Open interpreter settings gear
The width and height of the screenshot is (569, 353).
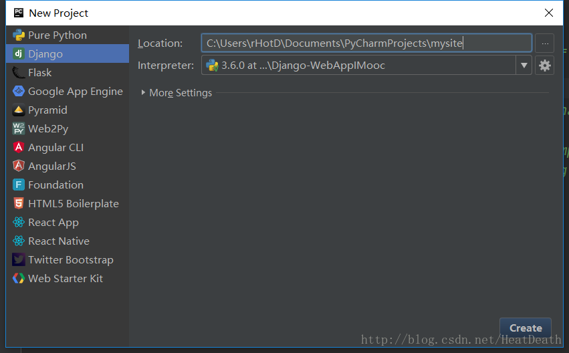[544, 66]
